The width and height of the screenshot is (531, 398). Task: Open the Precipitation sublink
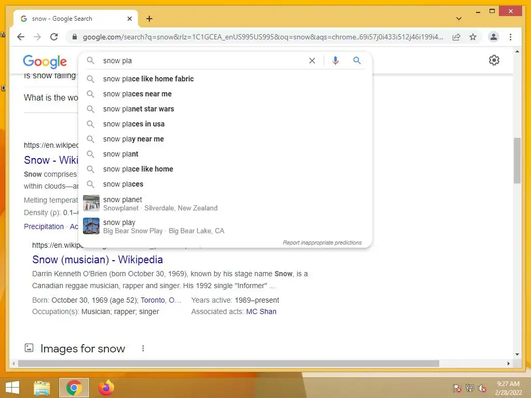(44, 226)
